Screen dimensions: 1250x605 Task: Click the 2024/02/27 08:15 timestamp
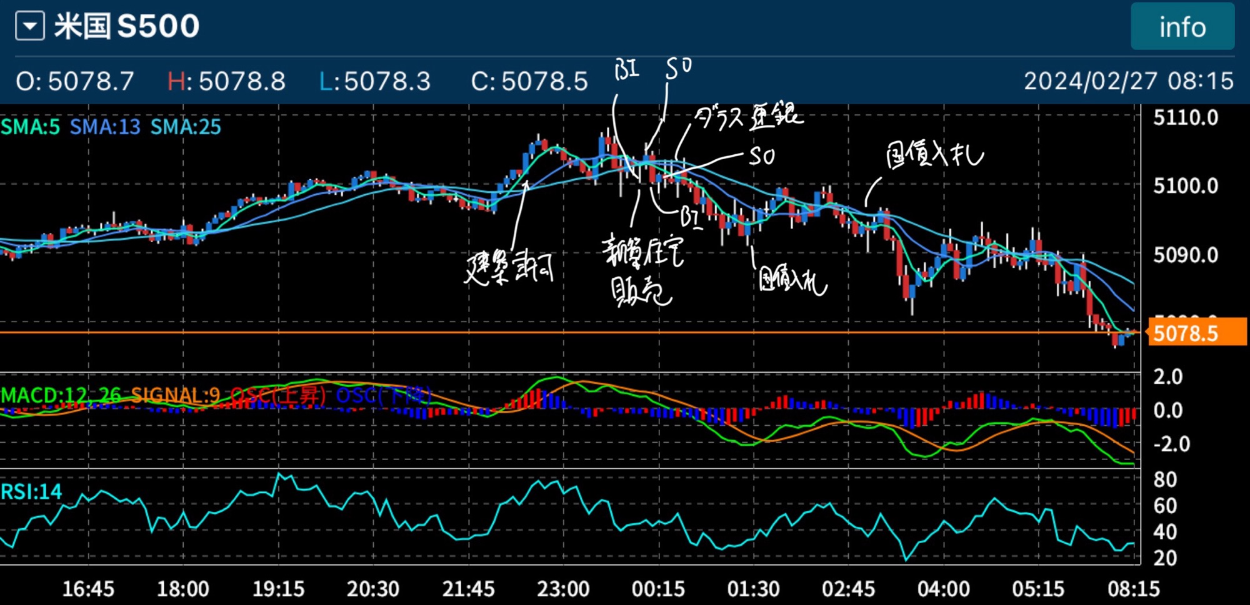click(1128, 81)
